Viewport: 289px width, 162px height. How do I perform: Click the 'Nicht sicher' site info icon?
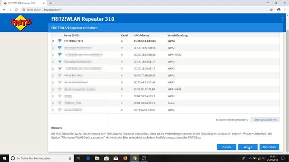tap(24, 10)
